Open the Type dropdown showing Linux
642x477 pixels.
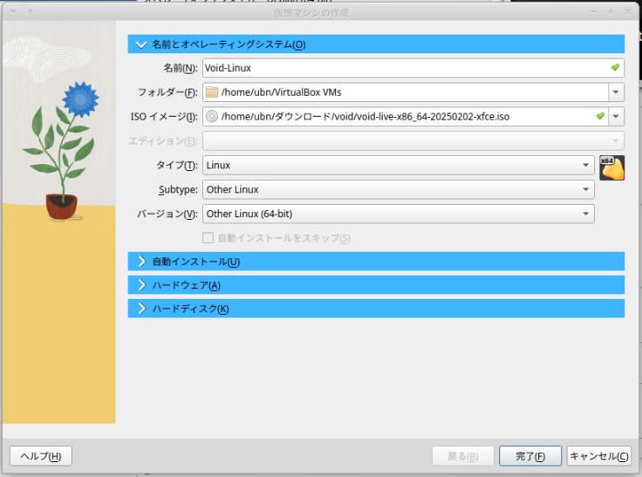399,165
